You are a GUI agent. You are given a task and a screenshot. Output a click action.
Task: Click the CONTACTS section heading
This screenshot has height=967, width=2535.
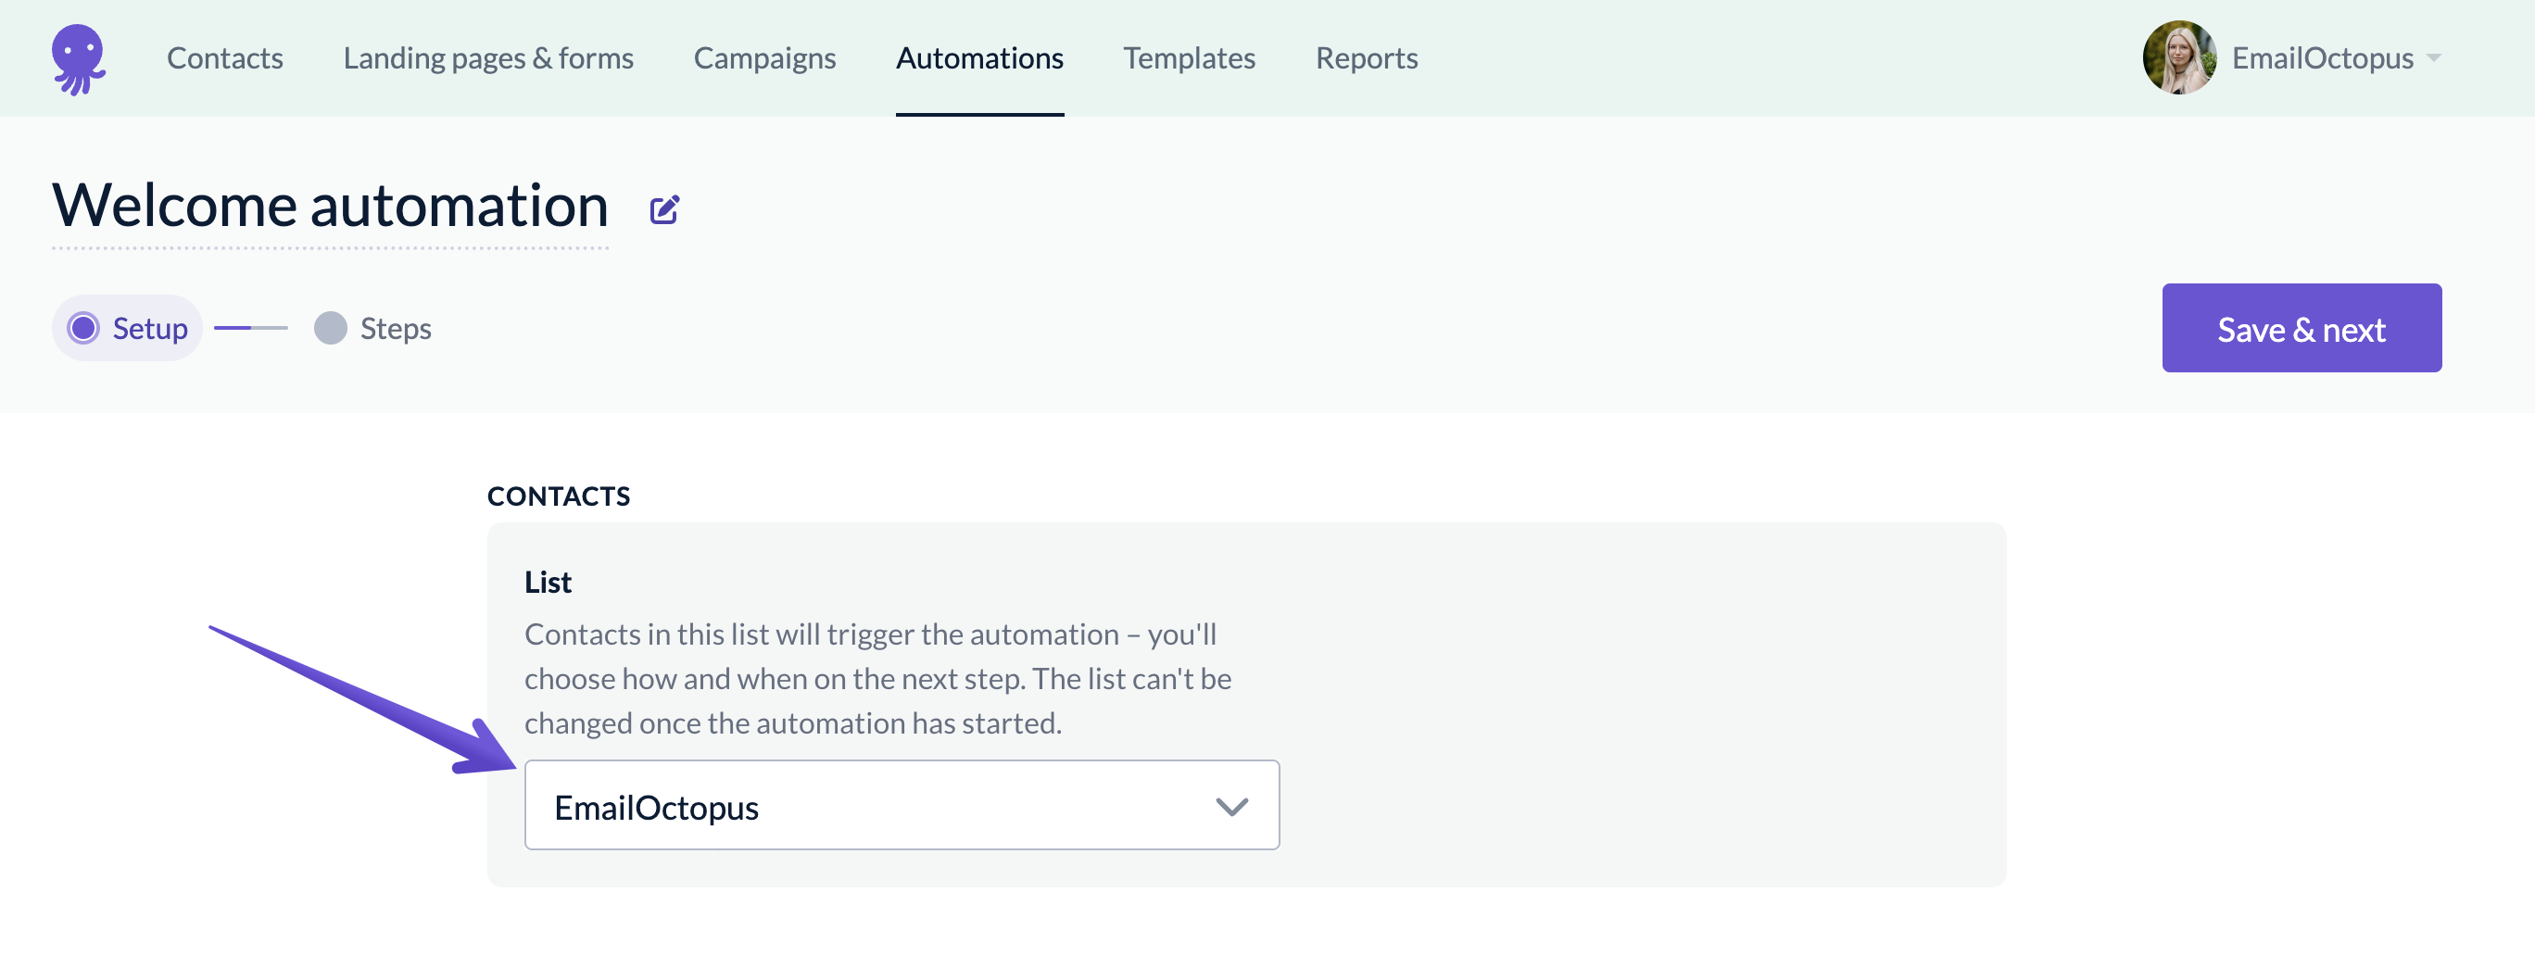tap(558, 495)
